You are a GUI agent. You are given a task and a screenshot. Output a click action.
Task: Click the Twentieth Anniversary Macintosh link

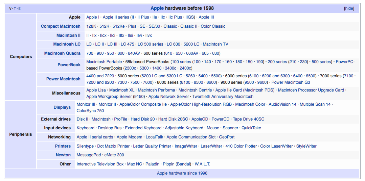click(223, 97)
